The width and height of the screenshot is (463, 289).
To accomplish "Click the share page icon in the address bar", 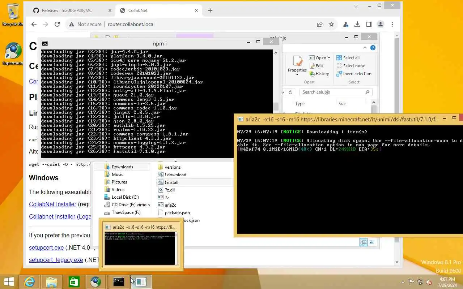I will (320, 24).
